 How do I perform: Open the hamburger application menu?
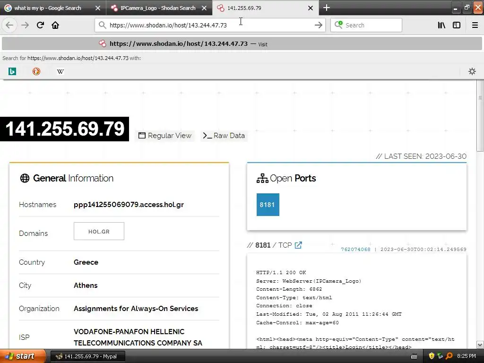coord(475,26)
